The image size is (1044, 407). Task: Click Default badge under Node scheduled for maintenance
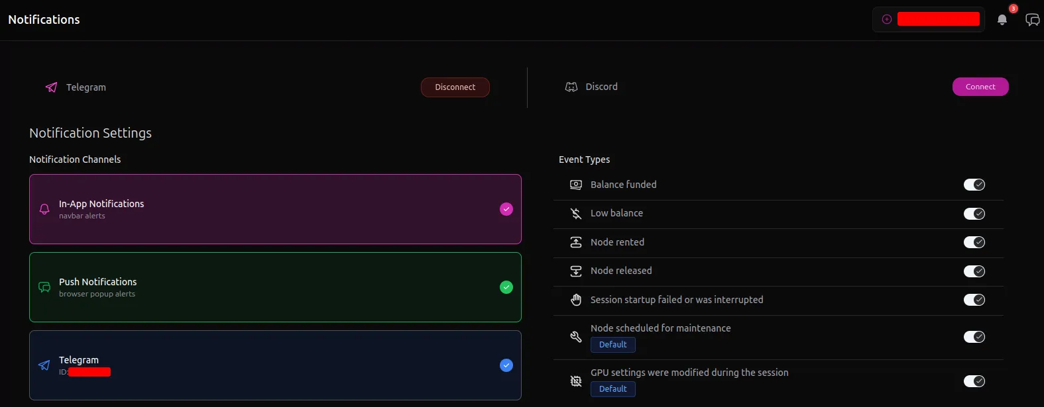613,345
